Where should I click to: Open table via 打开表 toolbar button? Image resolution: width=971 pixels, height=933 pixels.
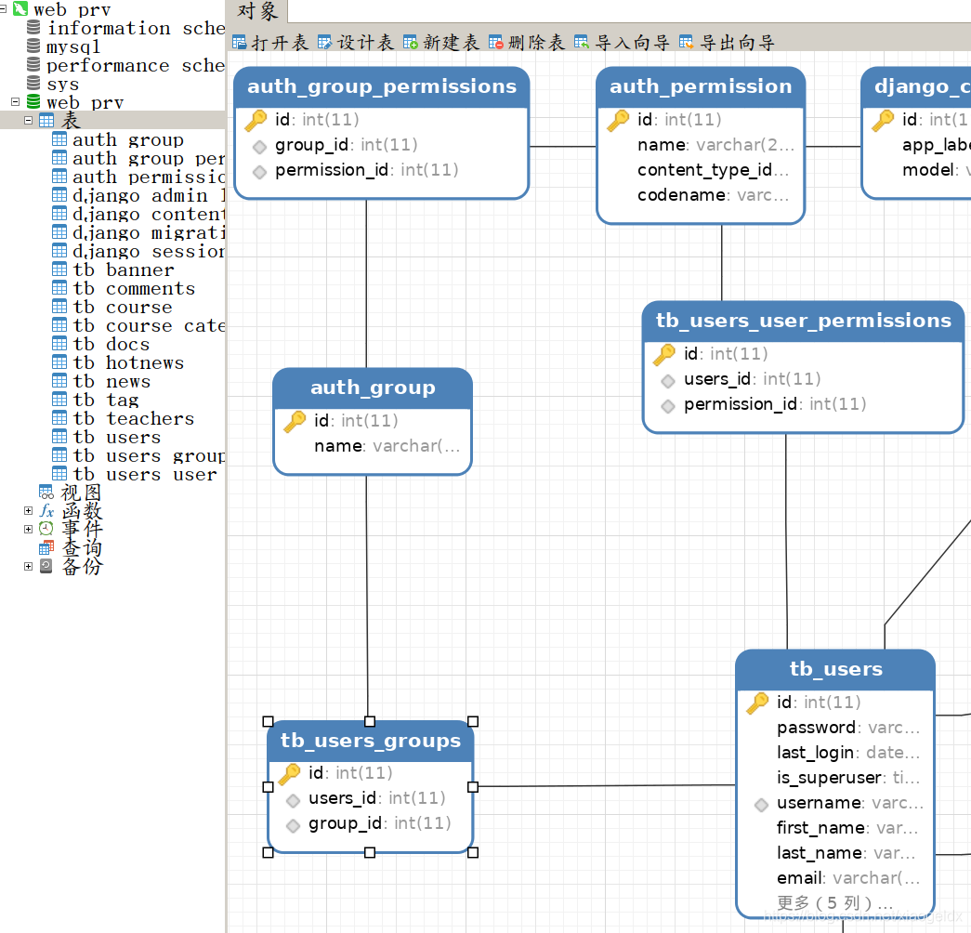[x=270, y=42]
